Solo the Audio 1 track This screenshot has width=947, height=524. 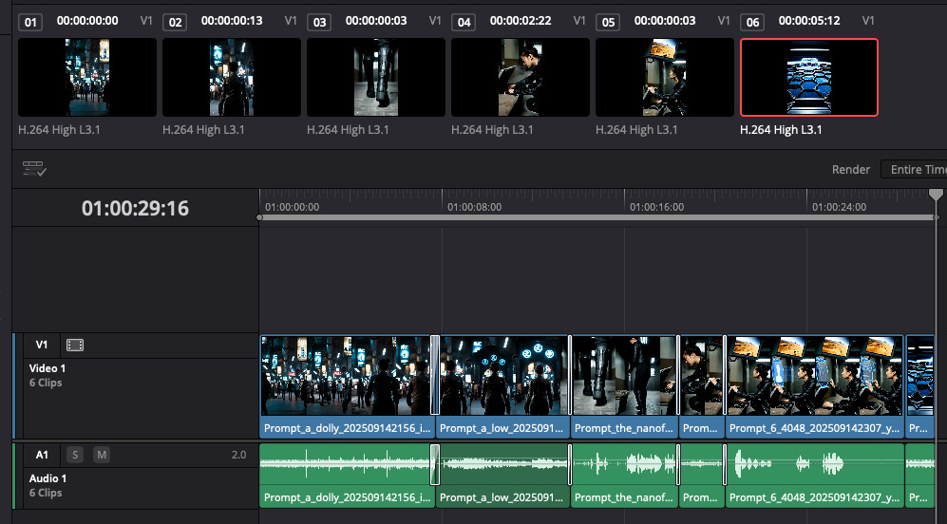[75, 455]
